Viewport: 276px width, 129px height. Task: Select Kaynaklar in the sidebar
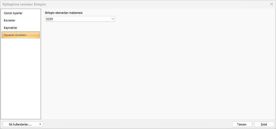(x=11, y=28)
